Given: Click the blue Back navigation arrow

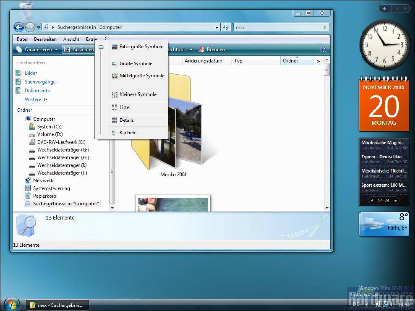Looking at the screenshot, I should (19, 28).
